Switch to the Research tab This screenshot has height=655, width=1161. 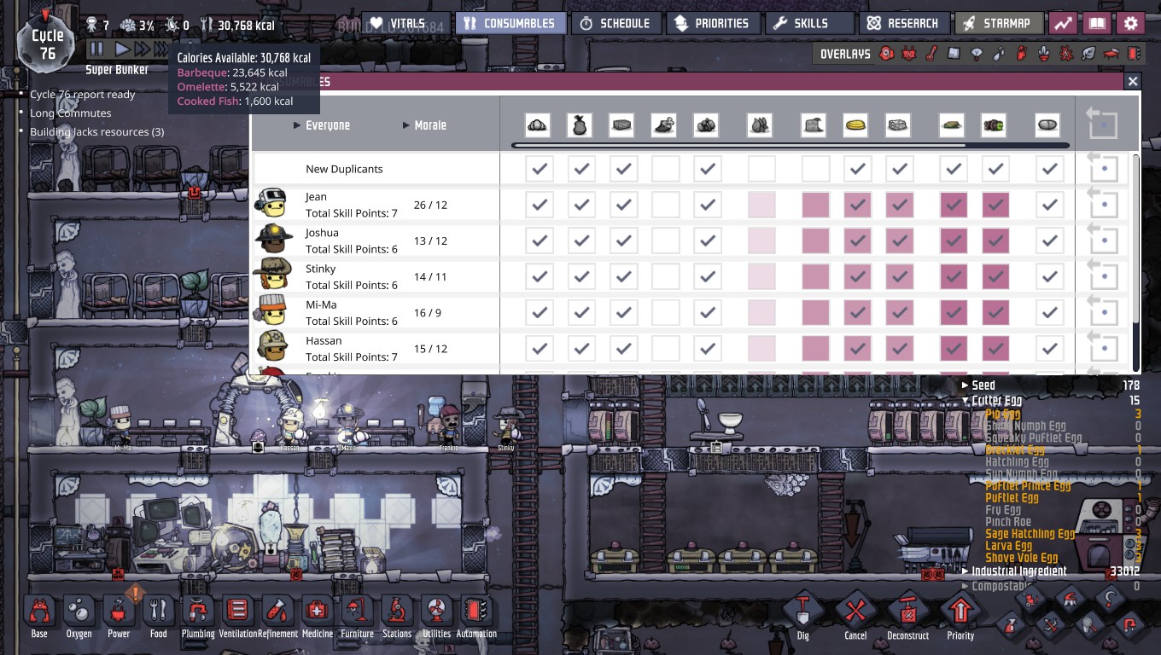click(903, 23)
